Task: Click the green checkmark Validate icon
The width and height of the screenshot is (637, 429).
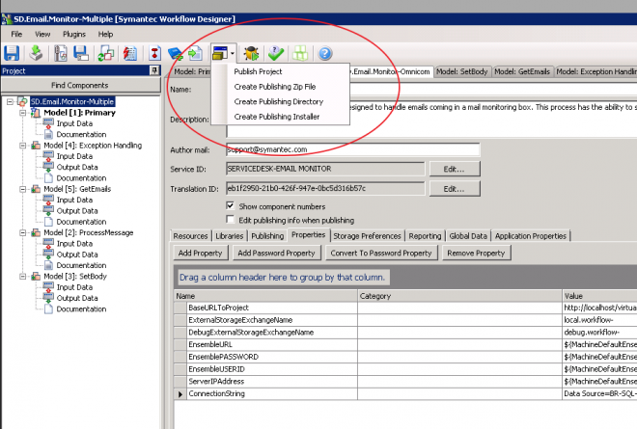Action: pyautogui.click(x=277, y=53)
